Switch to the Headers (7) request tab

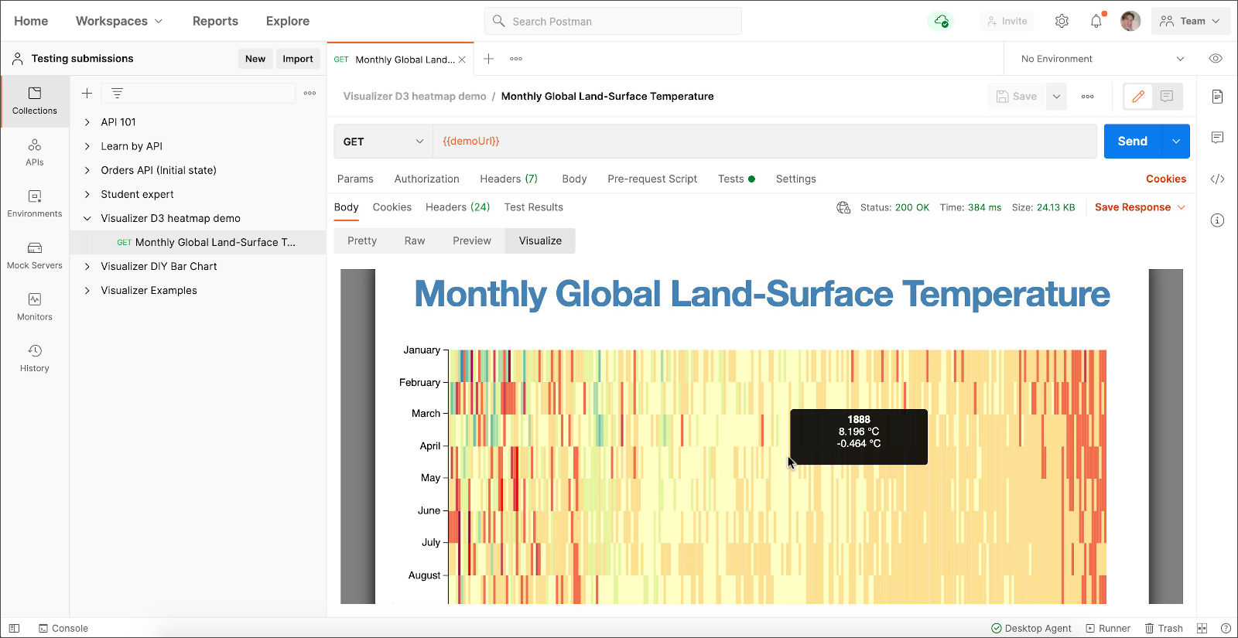point(508,179)
